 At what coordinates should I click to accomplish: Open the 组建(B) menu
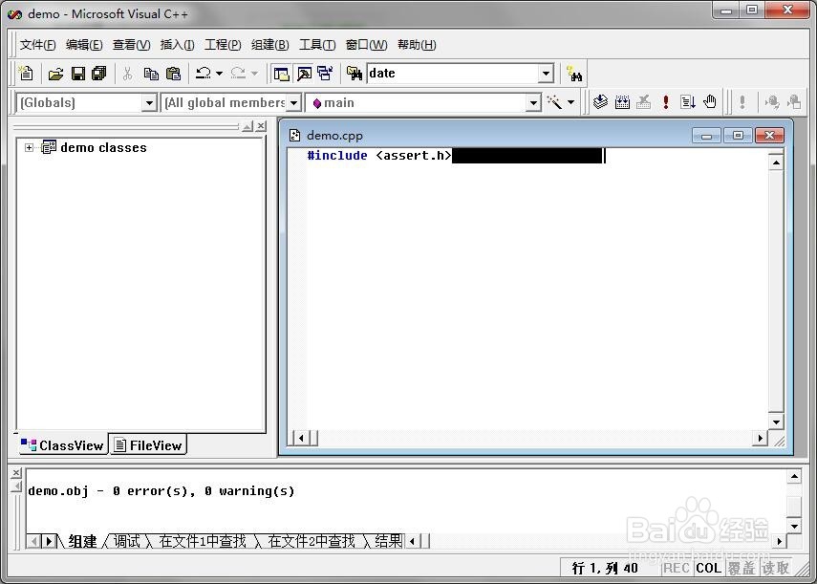[x=269, y=45]
